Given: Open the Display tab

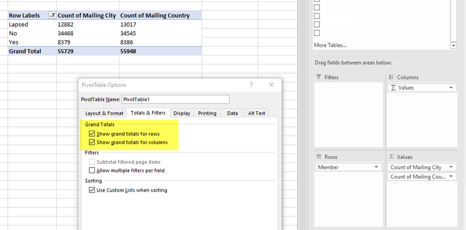Looking at the screenshot, I should point(182,113).
